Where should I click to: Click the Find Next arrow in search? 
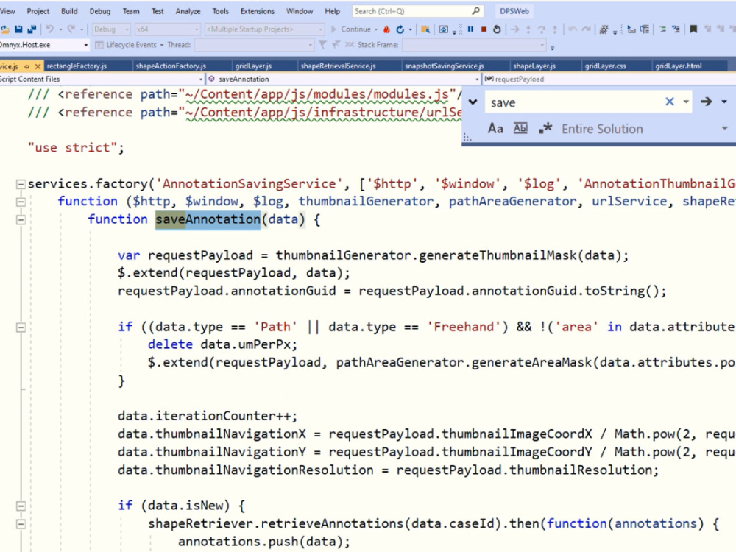point(706,102)
